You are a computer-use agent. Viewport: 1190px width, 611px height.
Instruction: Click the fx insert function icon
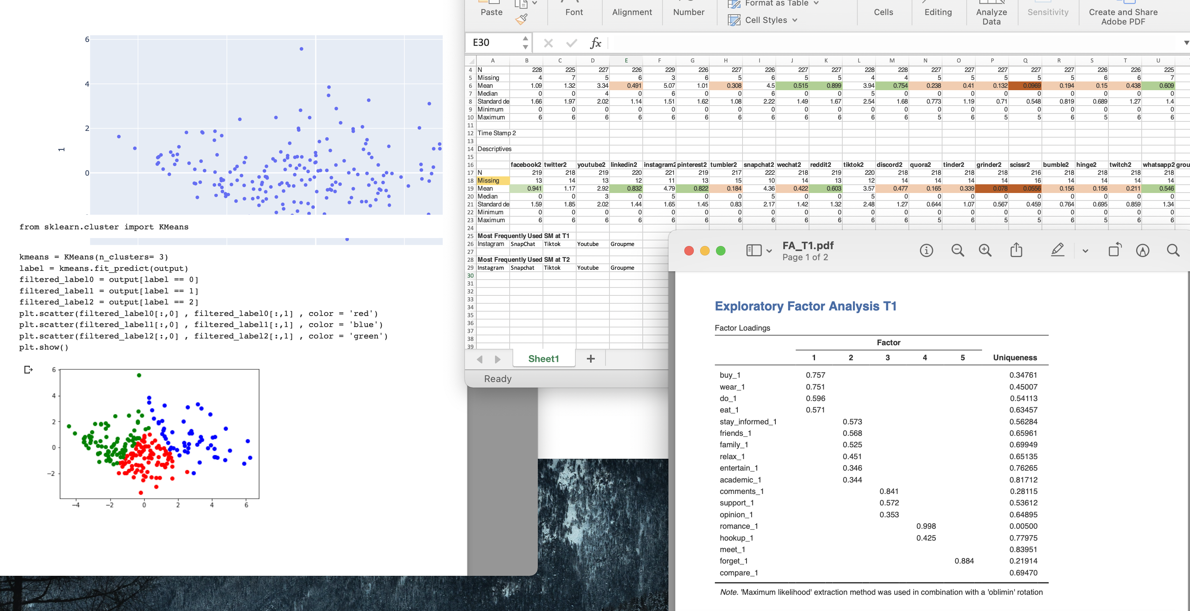(x=595, y=43)
